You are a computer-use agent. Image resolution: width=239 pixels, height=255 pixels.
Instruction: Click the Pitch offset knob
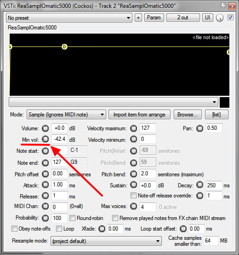pyautogui.click(x=46, y=174)
